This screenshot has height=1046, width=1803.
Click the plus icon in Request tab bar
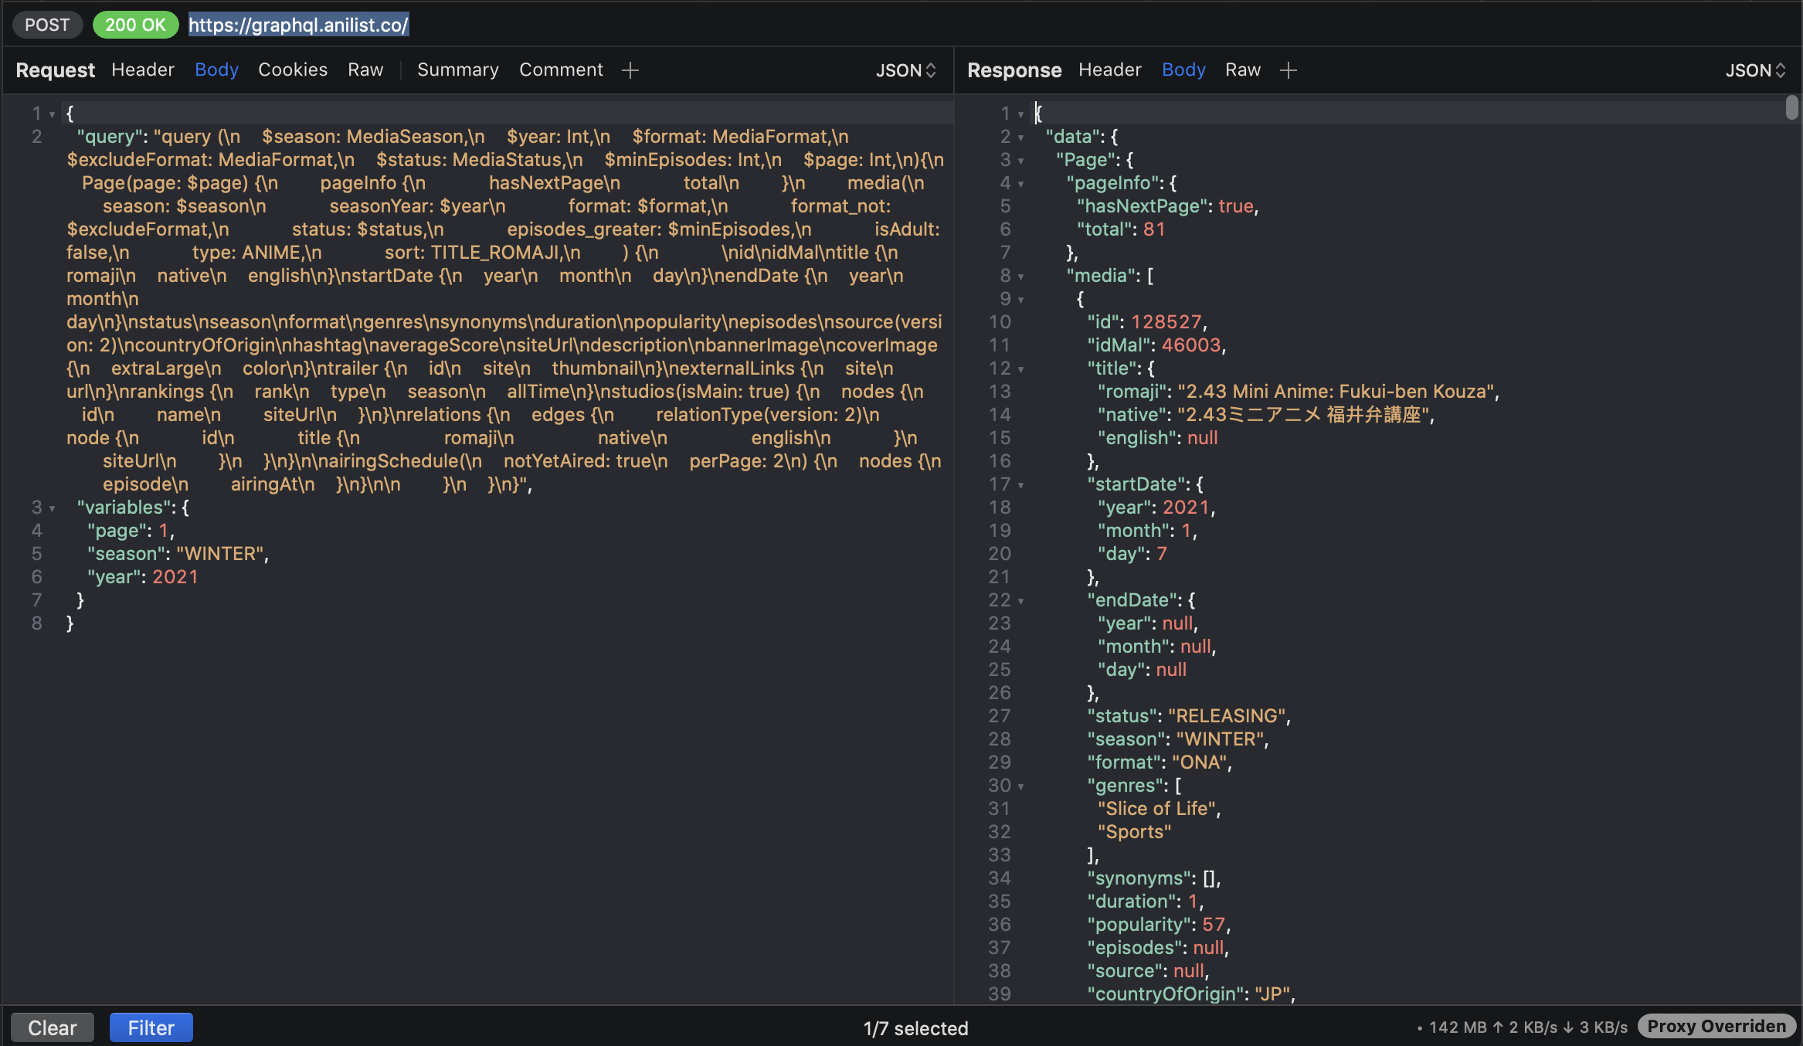629,70
